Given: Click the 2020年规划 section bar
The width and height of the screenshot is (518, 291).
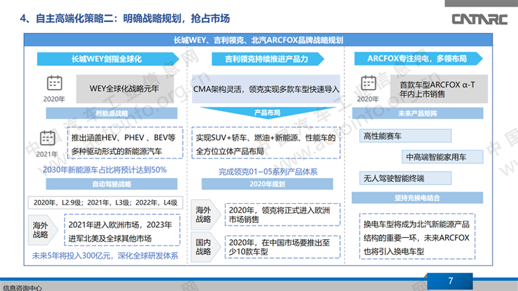Looking at the screenshot, I should tap(267, 184).
